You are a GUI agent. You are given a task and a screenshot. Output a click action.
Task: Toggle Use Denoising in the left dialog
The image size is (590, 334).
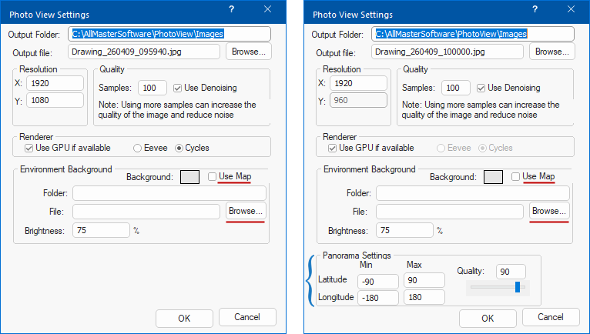[x=179, y=88]
